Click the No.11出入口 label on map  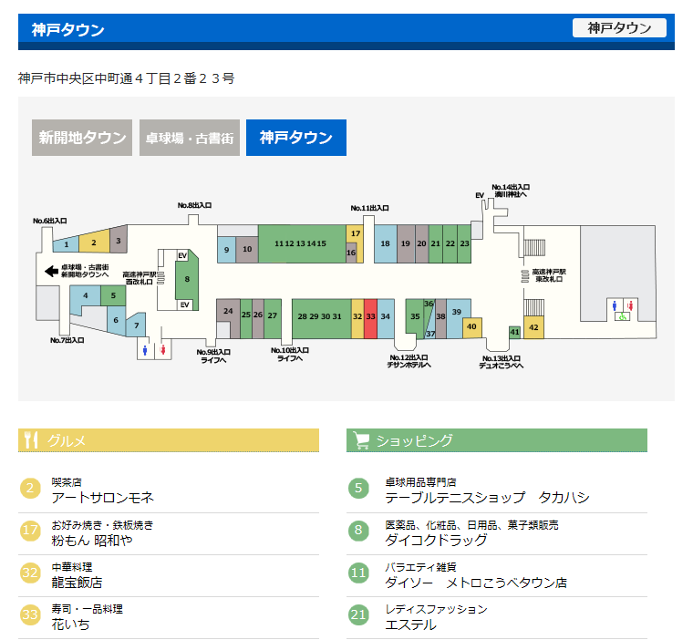pos(370,208)
